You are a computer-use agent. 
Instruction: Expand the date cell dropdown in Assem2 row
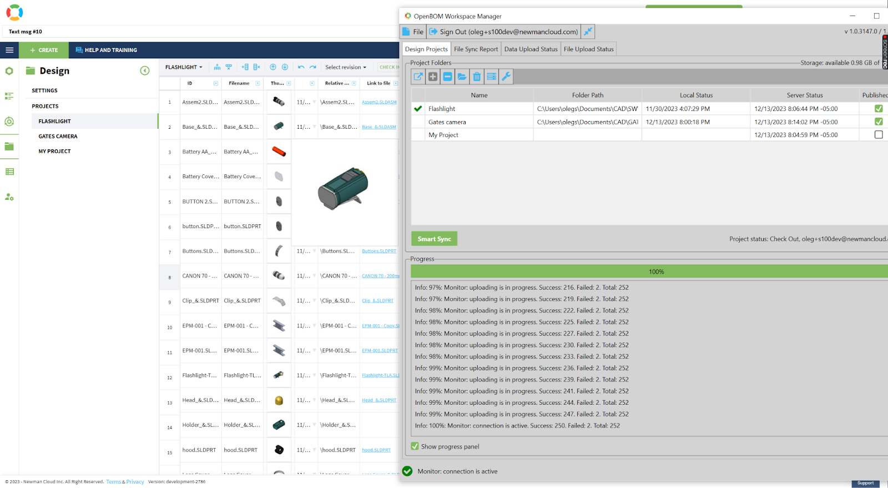(314, 102)
